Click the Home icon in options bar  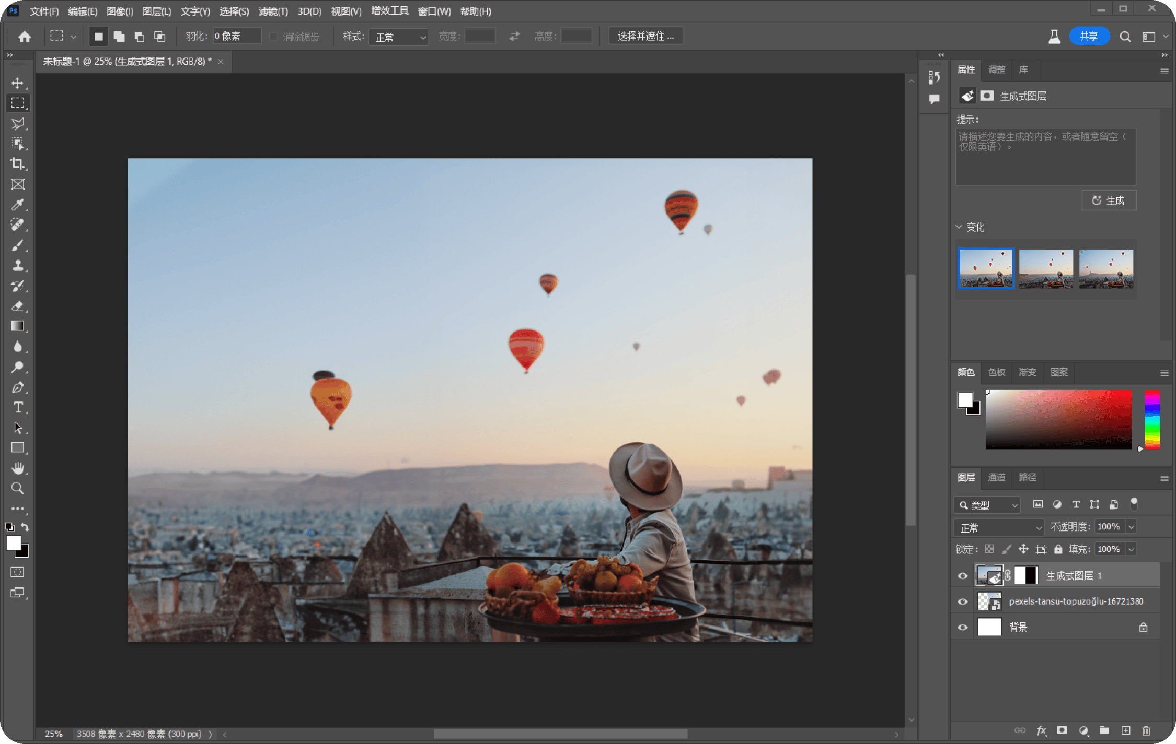pyautogui.click(x=25, y=37)
